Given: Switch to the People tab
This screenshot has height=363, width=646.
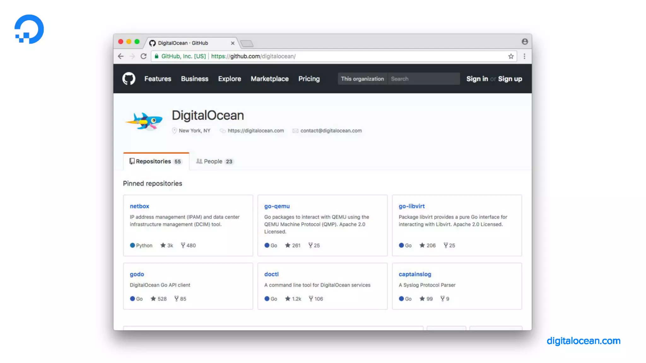Looking at the screenshot, I should (214, 161).
